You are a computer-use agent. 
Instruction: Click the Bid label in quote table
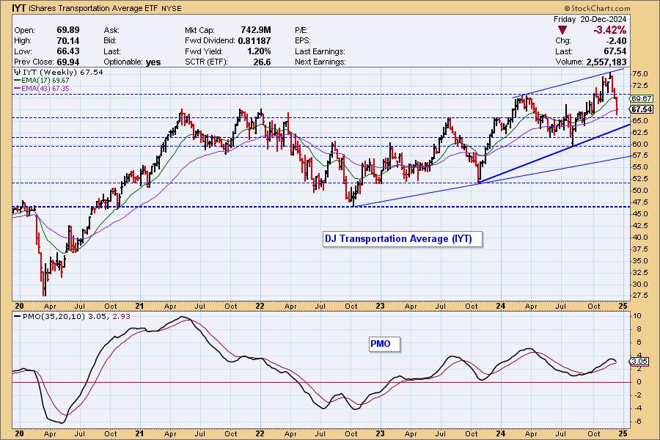point(110,41)
